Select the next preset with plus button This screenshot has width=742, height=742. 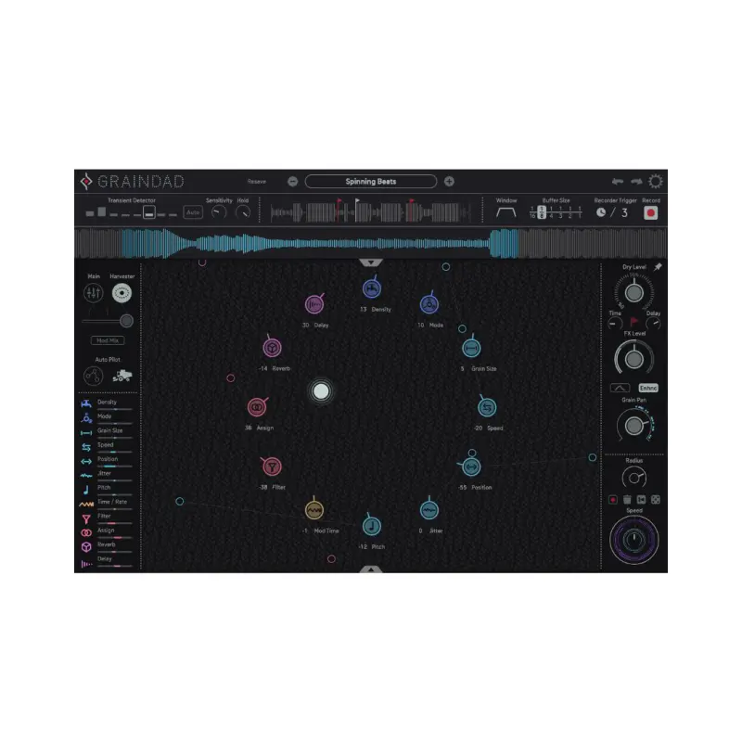449,181
